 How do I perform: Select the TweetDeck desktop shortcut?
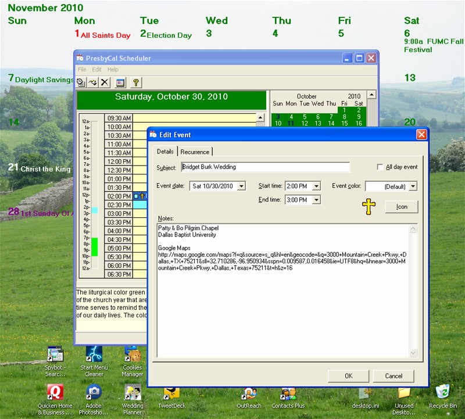pyautogui.click(x=171, y=393)
